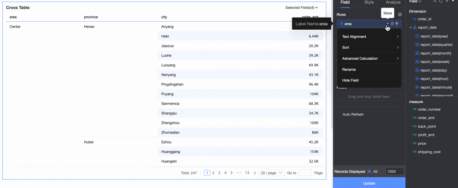Screen dimensions: 458x188
Task: Open the 20 / page size dropdown
Action: (272, 173)
